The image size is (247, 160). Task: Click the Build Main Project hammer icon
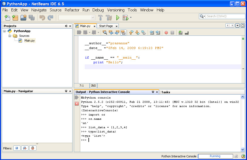click(x=100, y=17)
